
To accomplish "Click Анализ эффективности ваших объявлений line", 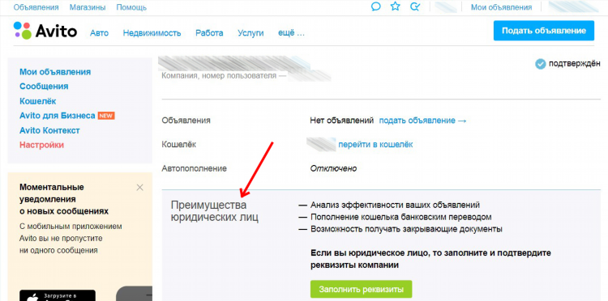I will click(x=395, y=205).
